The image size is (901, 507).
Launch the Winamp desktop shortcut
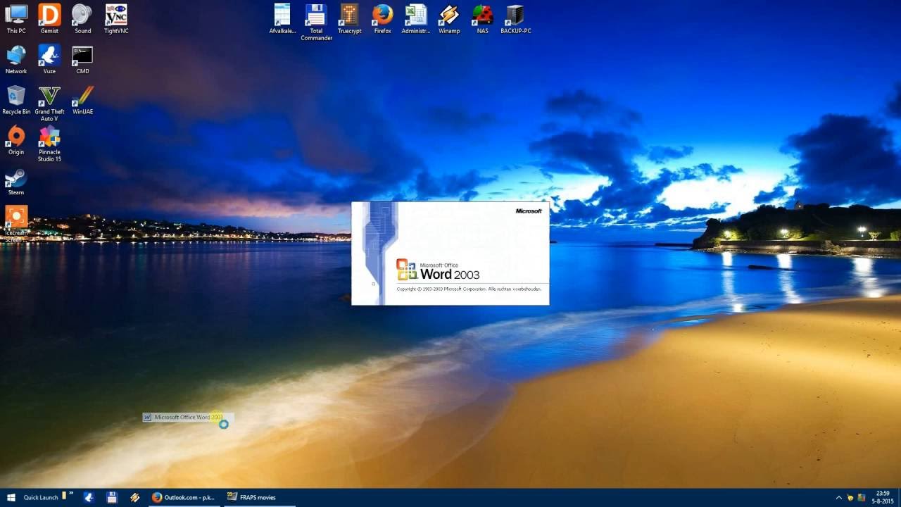(x=449, y=19)
